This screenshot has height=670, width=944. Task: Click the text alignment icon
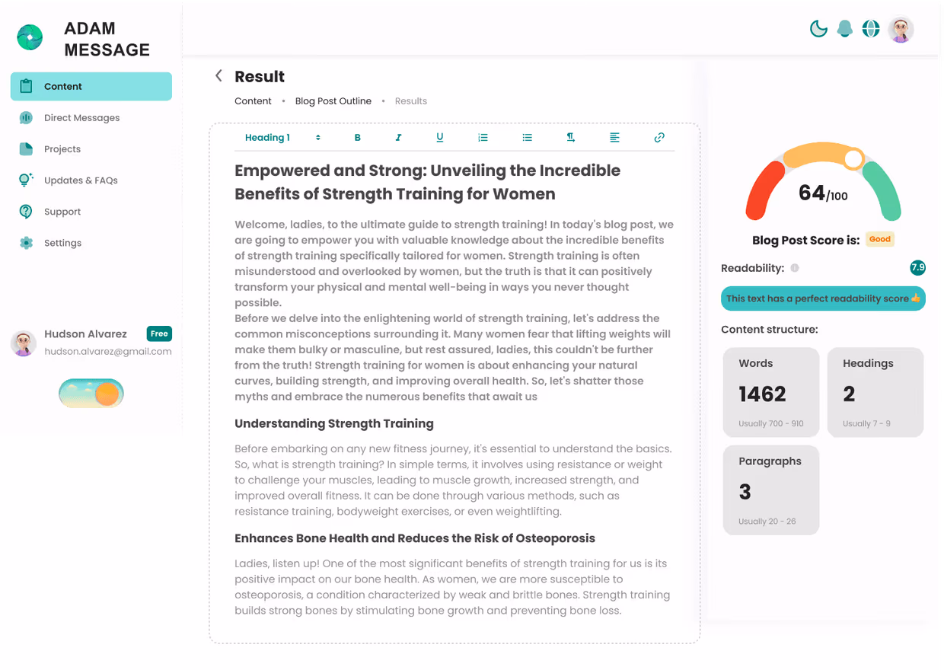click(x=614, y=138)
